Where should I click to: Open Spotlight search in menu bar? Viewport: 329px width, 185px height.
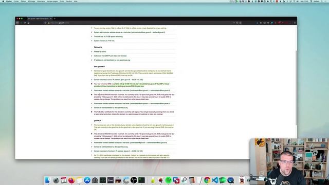(x=322, y=1)
